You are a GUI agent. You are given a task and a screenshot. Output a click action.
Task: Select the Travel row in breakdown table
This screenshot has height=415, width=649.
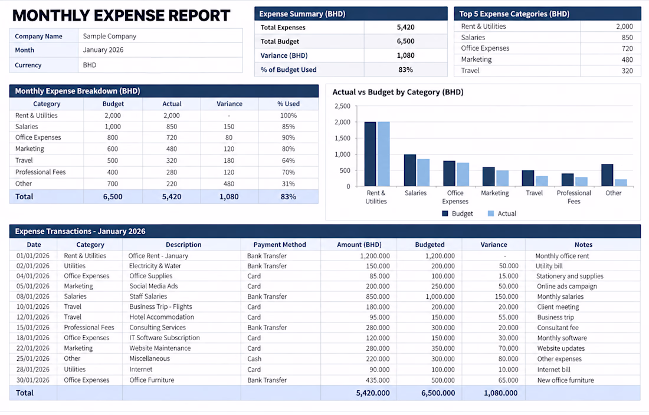[x=164, y=160]
